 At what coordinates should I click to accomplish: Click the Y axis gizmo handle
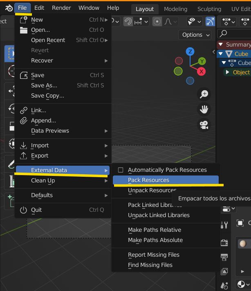pos(202,61)
